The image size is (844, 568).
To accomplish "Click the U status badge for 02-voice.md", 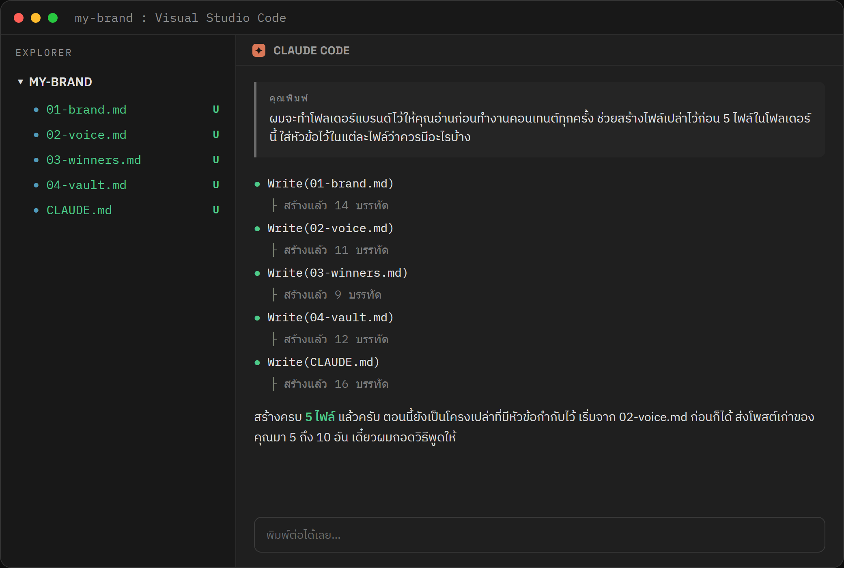I will [216, 135].
